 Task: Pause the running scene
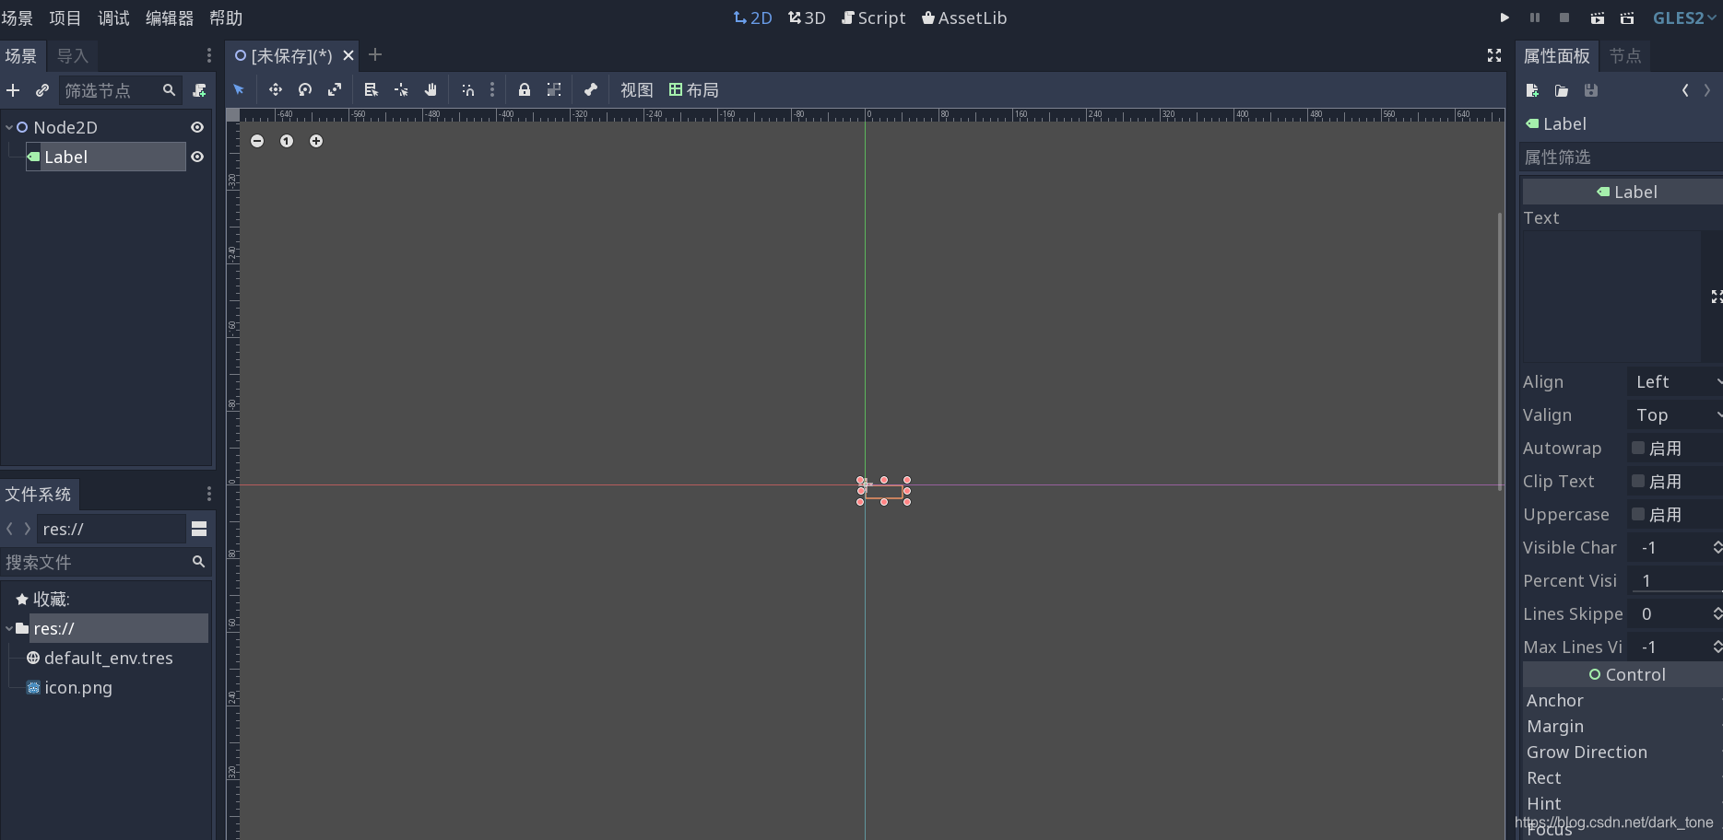pos(1535,17)
